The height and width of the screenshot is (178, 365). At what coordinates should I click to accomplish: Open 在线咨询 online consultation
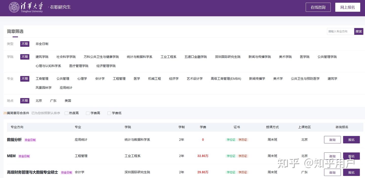tap(318, 7)
